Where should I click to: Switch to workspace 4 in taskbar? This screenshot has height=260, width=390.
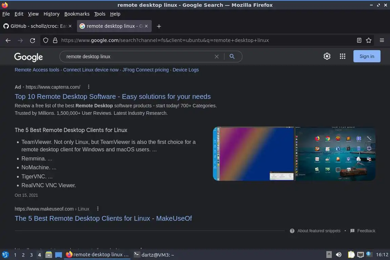[39, 255]
